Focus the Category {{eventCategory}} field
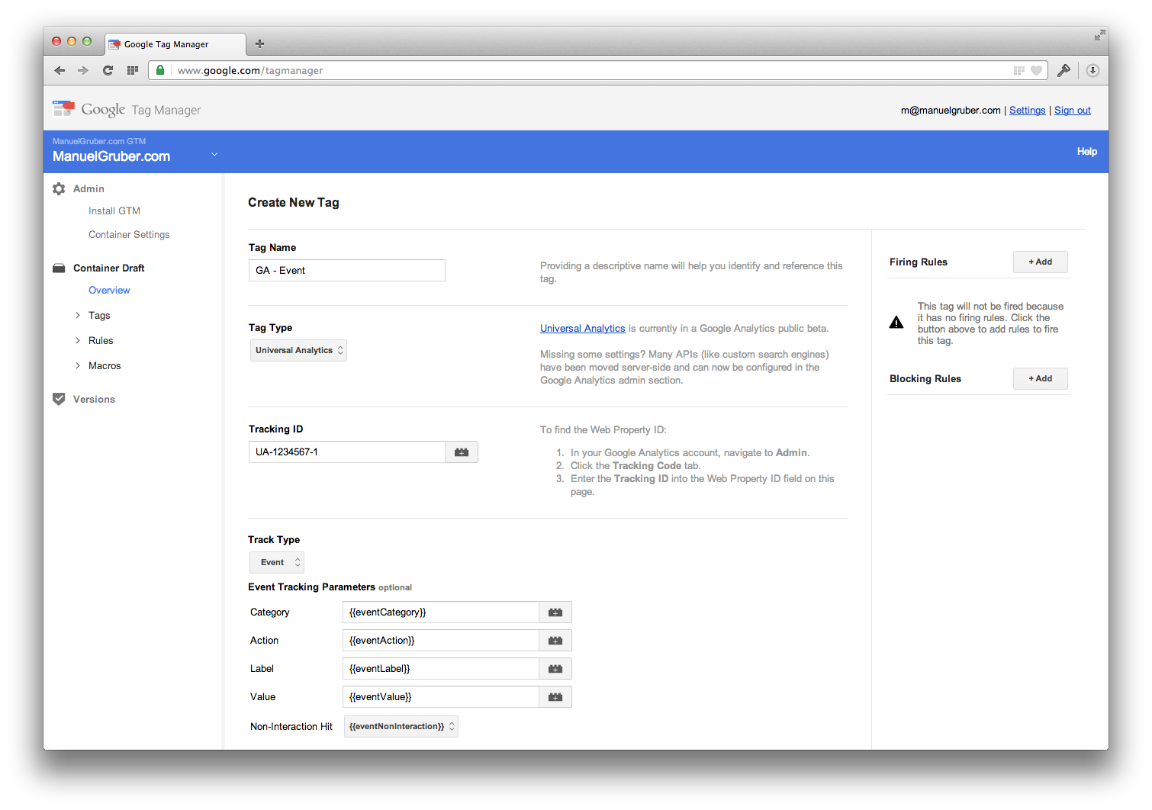 point(441,612)
